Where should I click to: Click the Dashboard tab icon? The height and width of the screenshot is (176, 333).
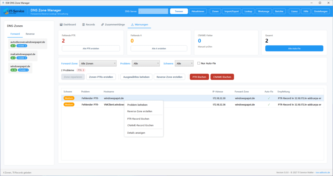[61, 25]
